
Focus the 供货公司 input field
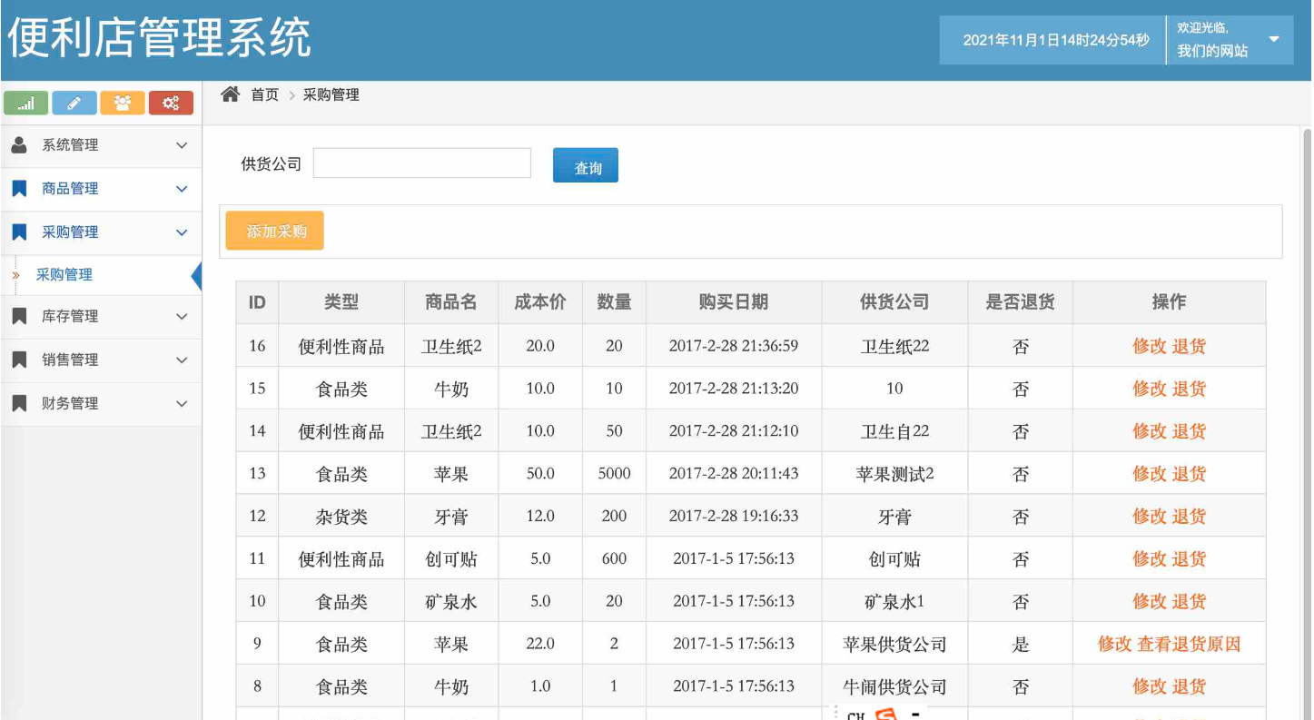pyautogui.click(x=422, y=163)
